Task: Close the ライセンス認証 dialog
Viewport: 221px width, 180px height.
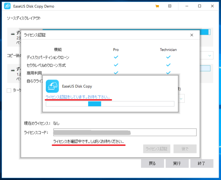Action: [192, 35]
